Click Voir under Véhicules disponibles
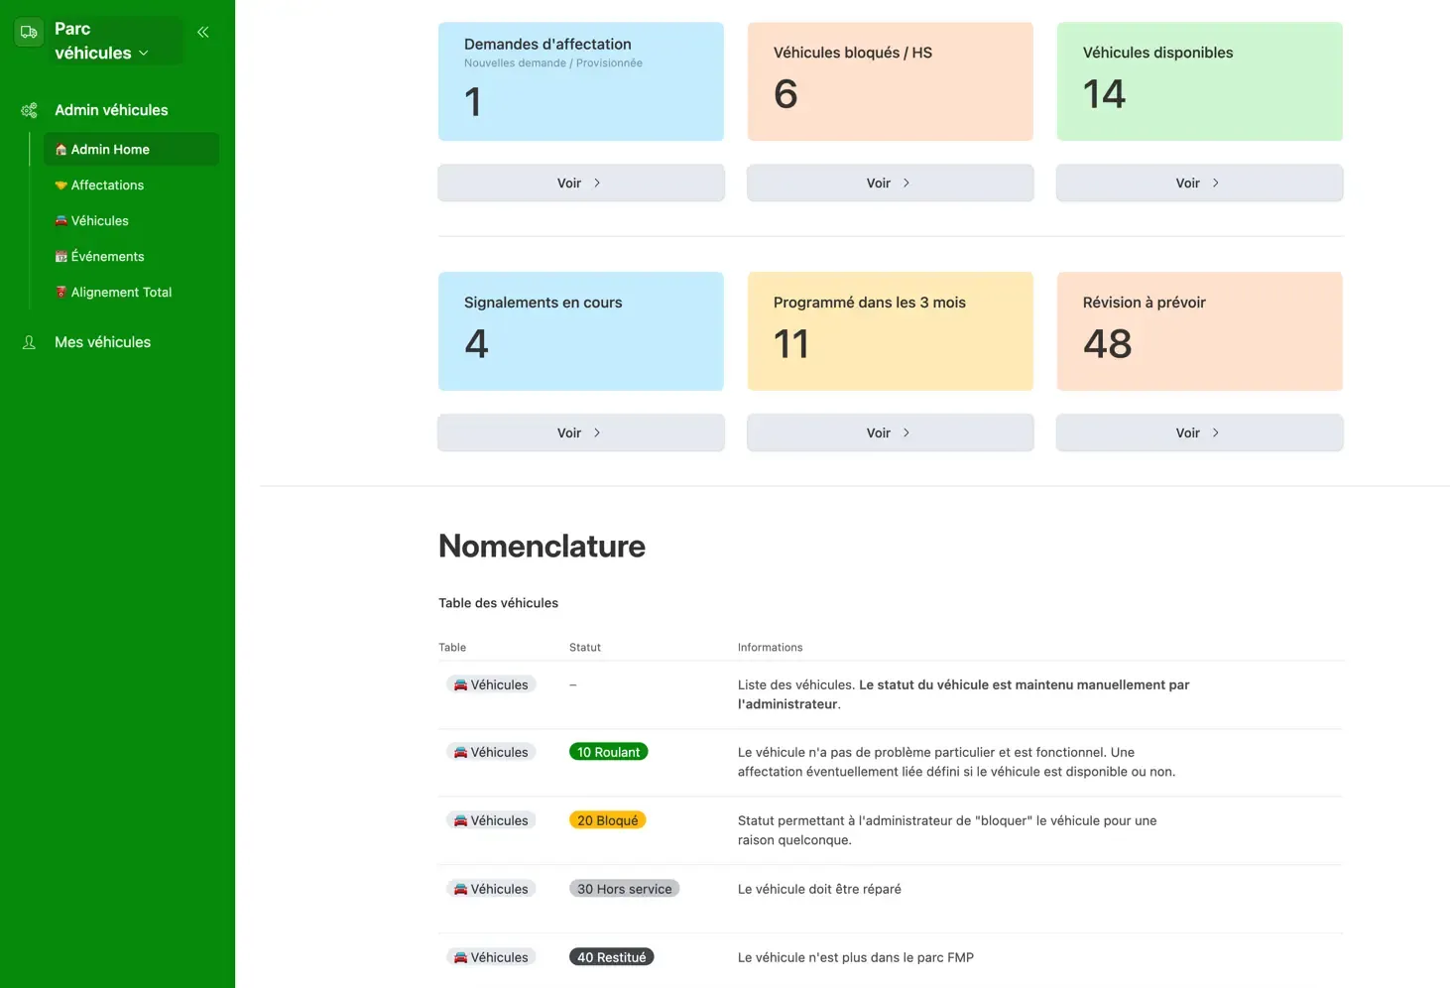Screen dimensions: 1450x988 1200,184
